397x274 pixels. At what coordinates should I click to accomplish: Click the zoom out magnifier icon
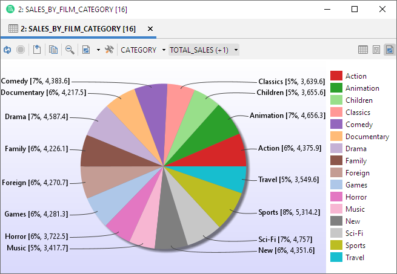click(70, 50)
